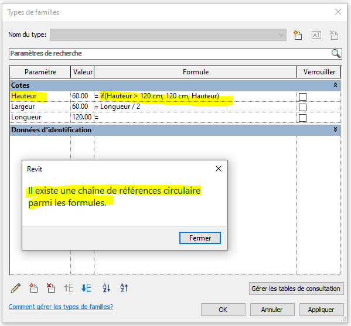Screen dimensions: 351x326
Task: Click the Paramètre column header
Action: 40,72
